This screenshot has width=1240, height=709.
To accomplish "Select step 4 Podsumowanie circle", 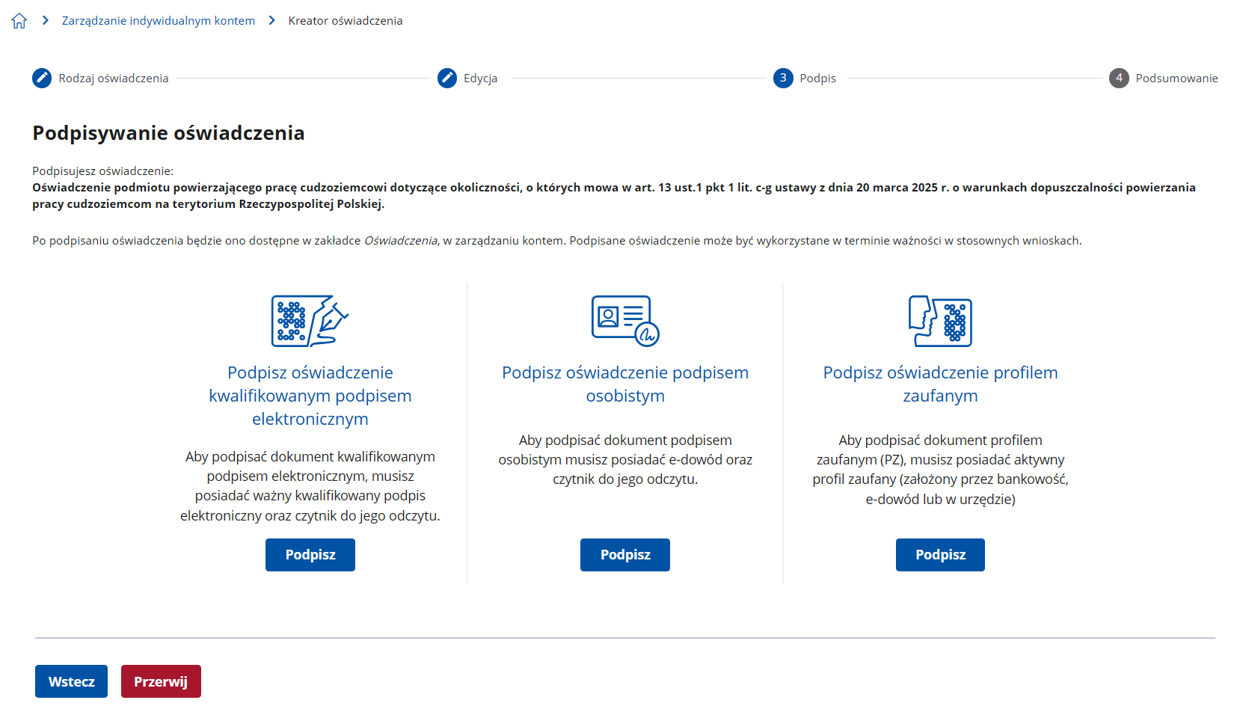I will pos(1119,78).
